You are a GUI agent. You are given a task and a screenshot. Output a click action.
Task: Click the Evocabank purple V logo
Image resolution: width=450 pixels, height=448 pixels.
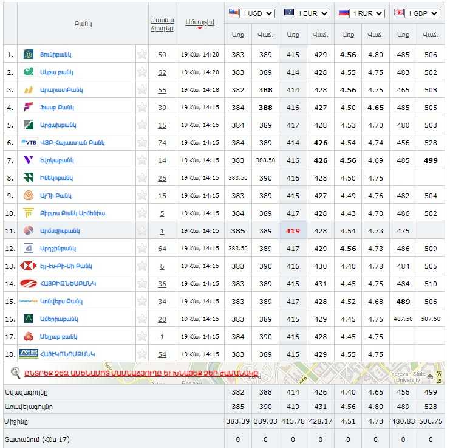coord(28,160)
